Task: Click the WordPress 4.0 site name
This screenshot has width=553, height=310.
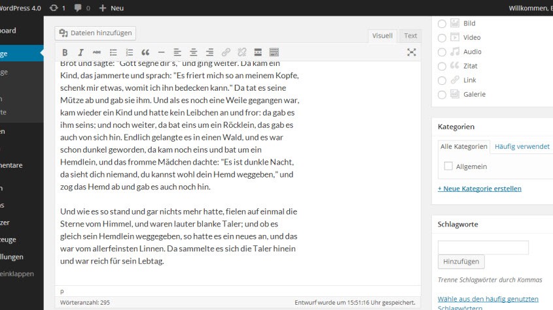Action: 20,8
